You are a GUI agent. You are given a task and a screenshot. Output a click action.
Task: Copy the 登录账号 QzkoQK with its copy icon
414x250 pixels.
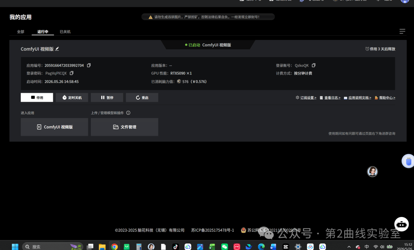tap(314, 65)
